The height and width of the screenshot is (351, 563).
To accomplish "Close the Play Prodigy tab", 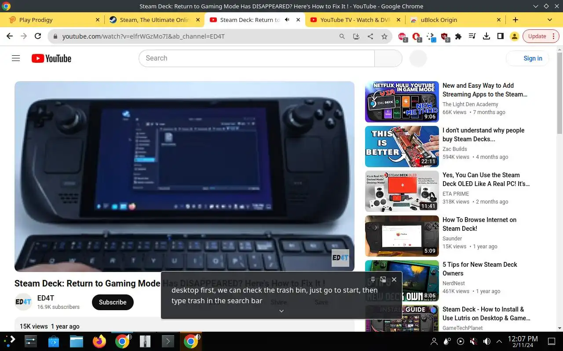I will [x=98, y=20].
